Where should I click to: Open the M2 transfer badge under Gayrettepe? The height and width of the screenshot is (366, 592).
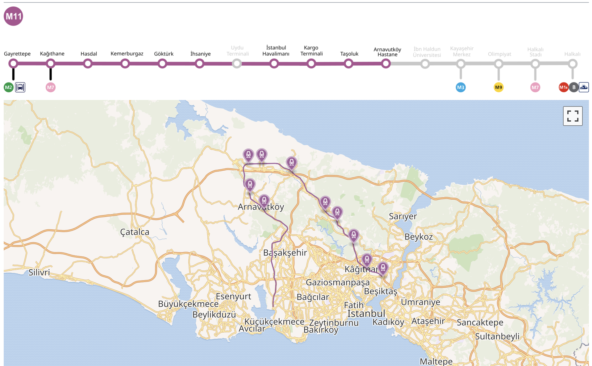point(9,87)
